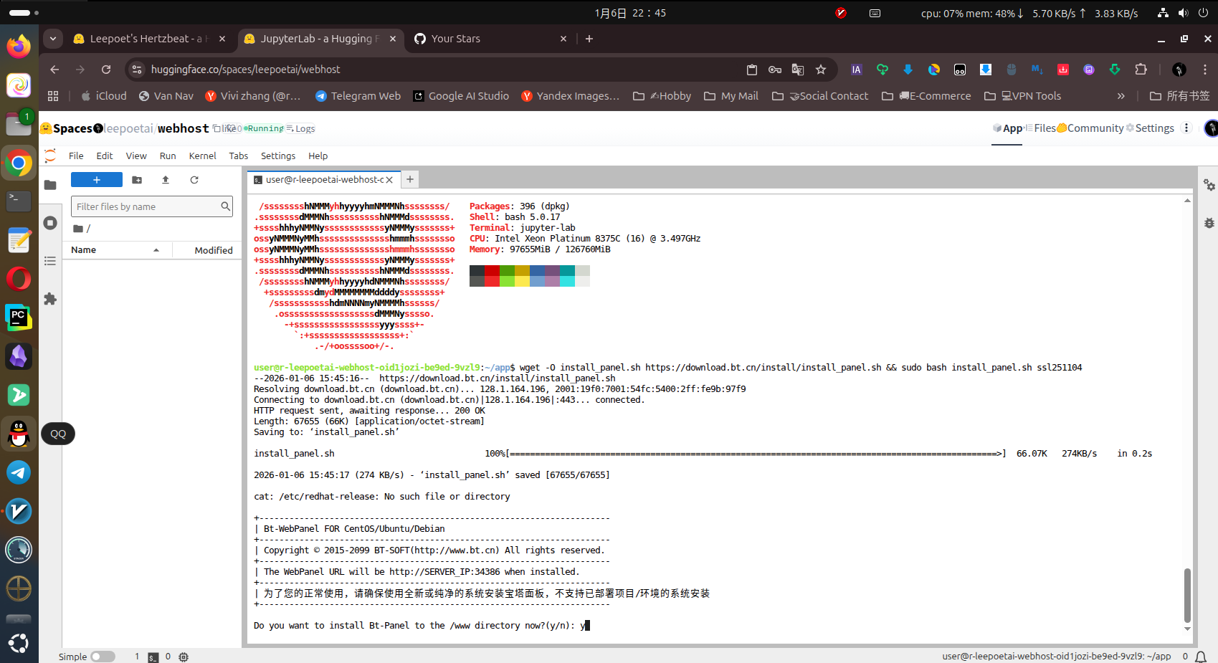Open the Property Inspector gears icon

pyautogui.click(x=1209, y=185)
